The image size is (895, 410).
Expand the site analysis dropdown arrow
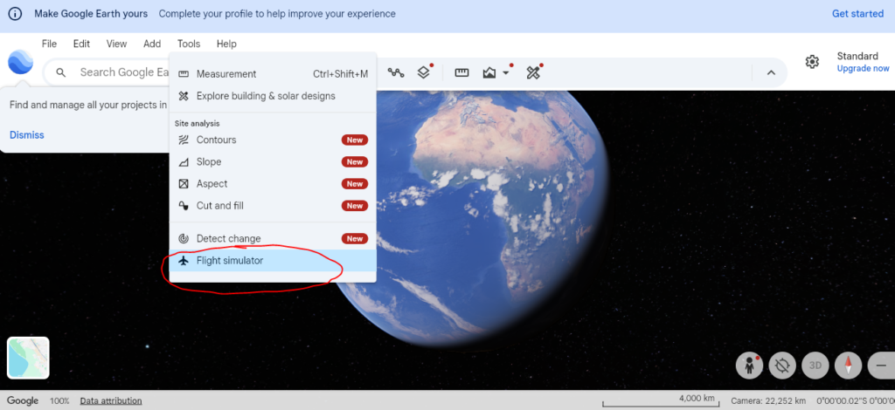click(x=506, y=73)
